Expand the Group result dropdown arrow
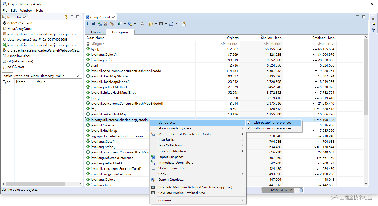The image size is (378, 206). [x=156, y=24]
